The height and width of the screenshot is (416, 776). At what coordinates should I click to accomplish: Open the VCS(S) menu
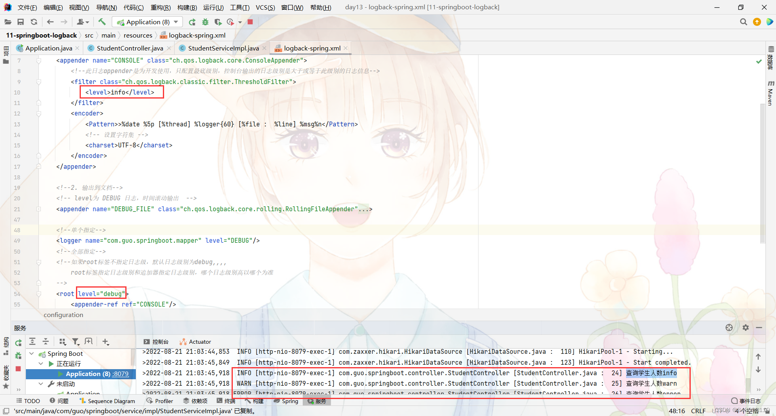(x=265, y=7)
